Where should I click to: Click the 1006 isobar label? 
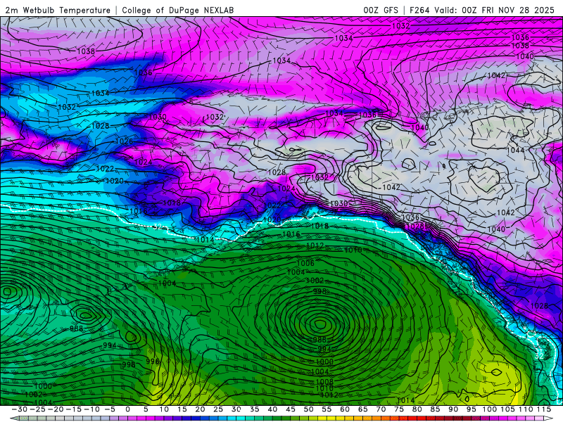click(305, 263)
